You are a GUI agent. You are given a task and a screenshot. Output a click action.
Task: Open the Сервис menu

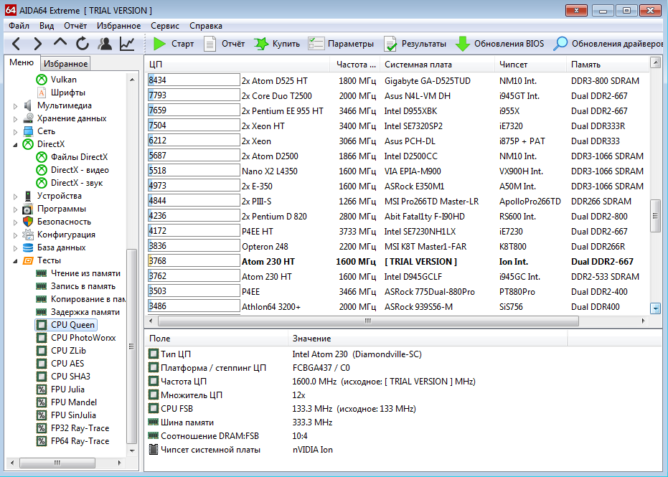pyautogui.click(x=165, y=26)
